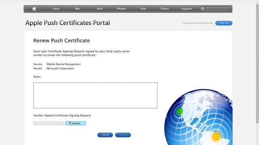The image size is (259, 145).
Task: Select the iPad navigation item
Action: [143, 9]
